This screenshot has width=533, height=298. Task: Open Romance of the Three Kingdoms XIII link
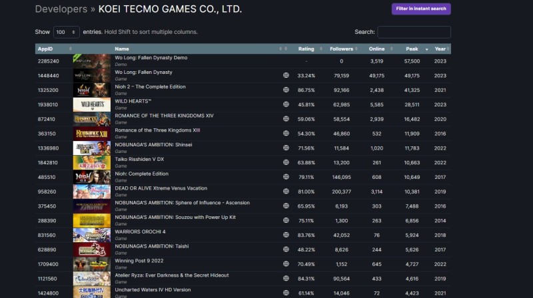click(x=157, y=130)
